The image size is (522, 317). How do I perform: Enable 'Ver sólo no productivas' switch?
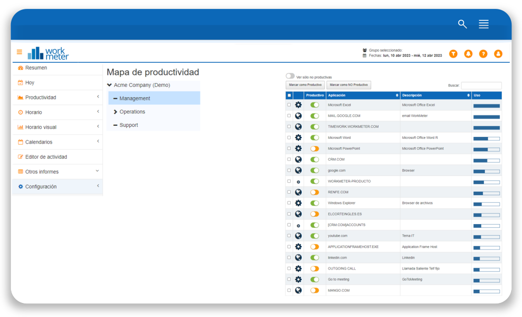(x=290, y=76)
